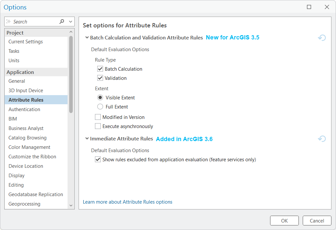336x230 pixels.
Task: Collapse the Immediate Attribute Rules section
Action: click(x=87, y=138)
